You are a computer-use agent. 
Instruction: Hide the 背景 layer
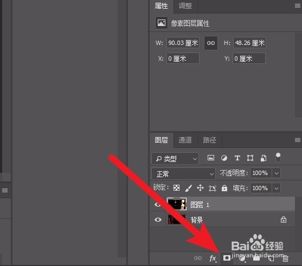pyautogui.click(x=158, y=219)
